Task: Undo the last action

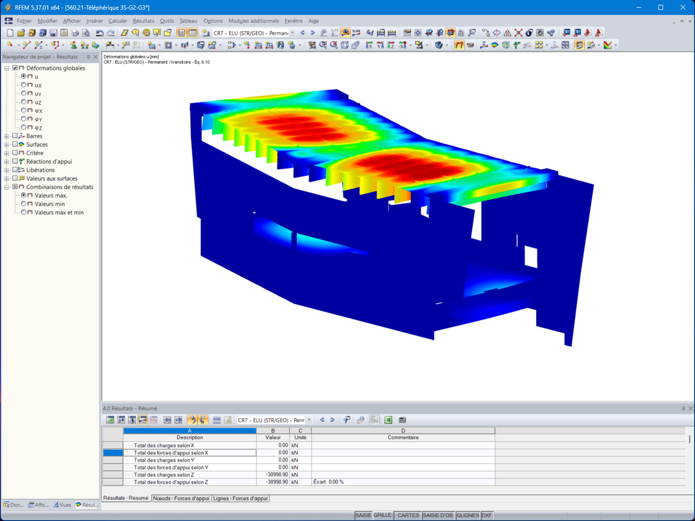Action: (99, 33)
